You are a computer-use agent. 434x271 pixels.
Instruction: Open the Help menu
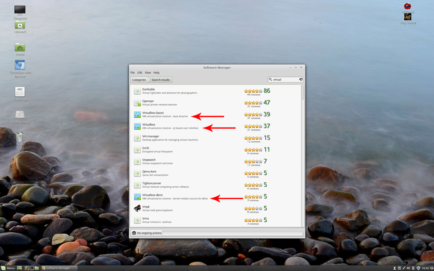coord(156,73)
